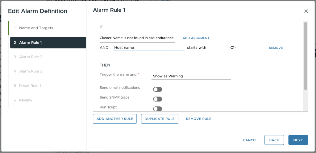Jump to Alarm Rule 2 step
316x153 pixels.
(x=31, y=57)
